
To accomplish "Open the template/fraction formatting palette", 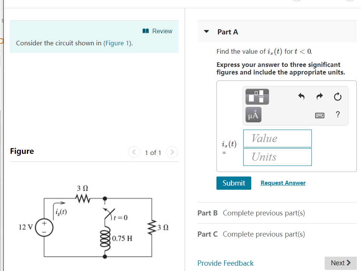I will click(257, 97).
